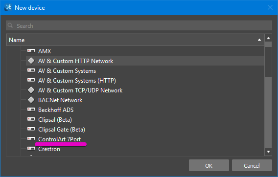278x177 pixels.
Task: Click the icon beside AV & Custom Systems
Action: [31, 70]
